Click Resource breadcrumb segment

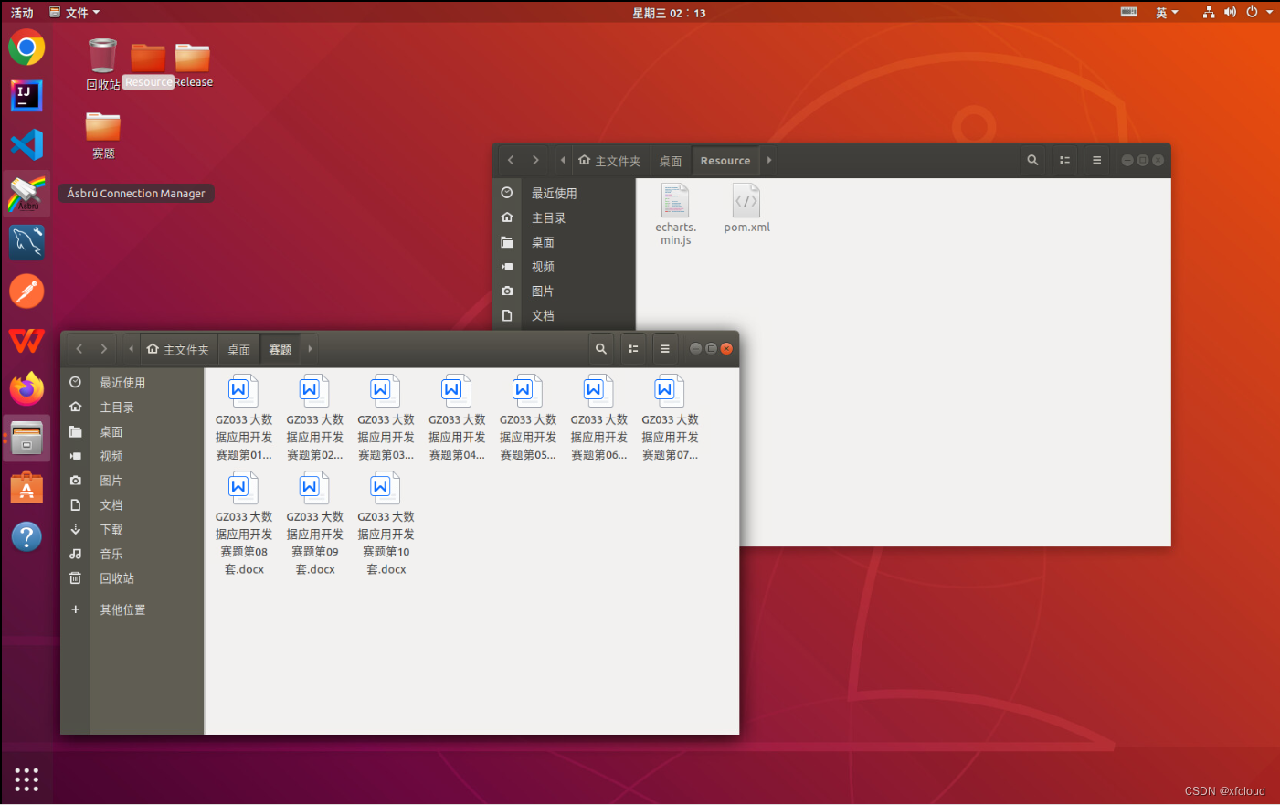click(x=725, y=161)
